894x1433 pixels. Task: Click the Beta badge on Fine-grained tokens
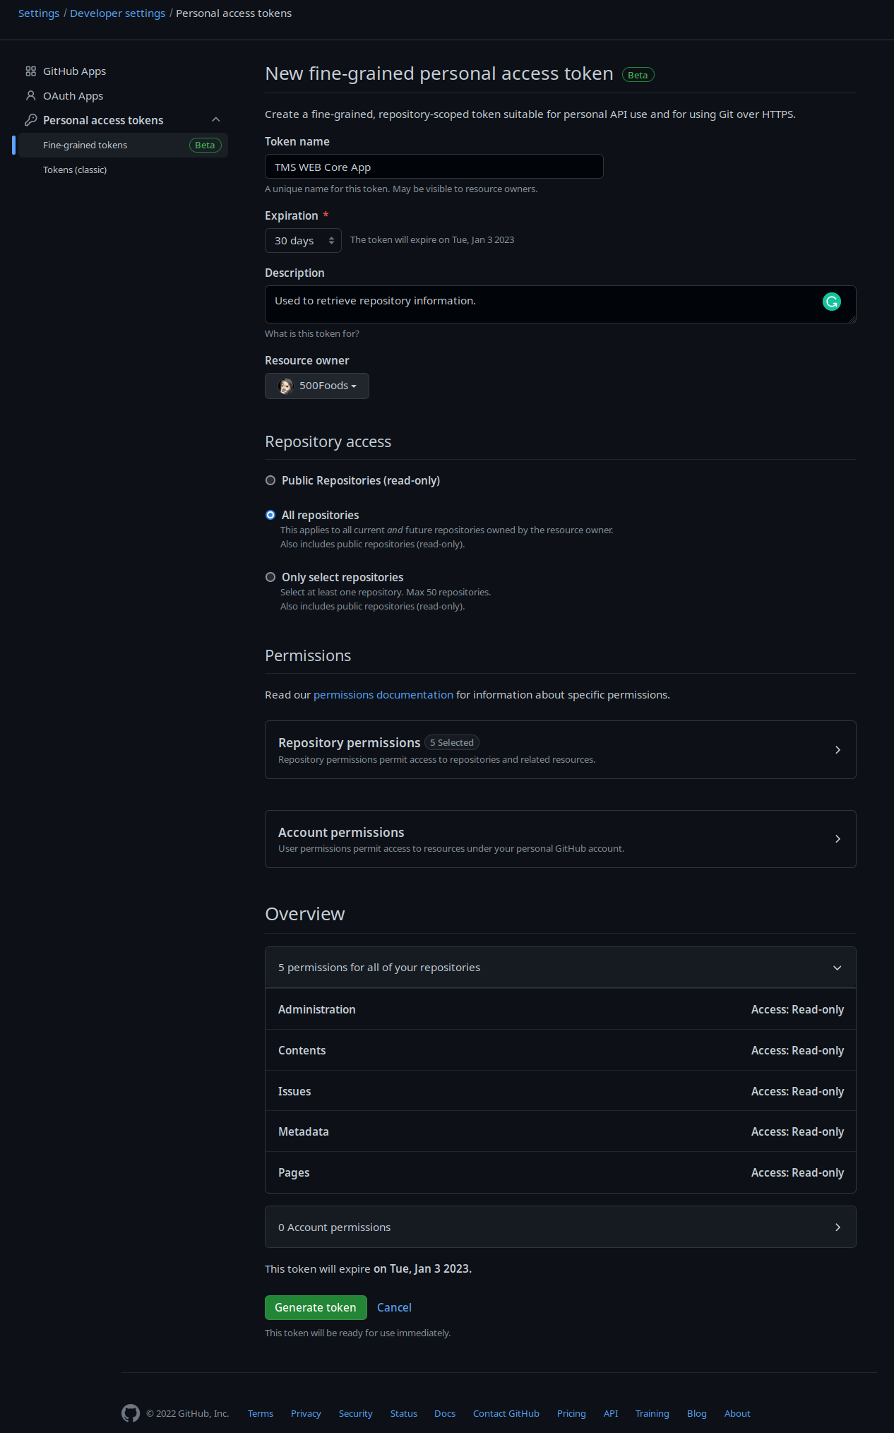tap(205, 145)
